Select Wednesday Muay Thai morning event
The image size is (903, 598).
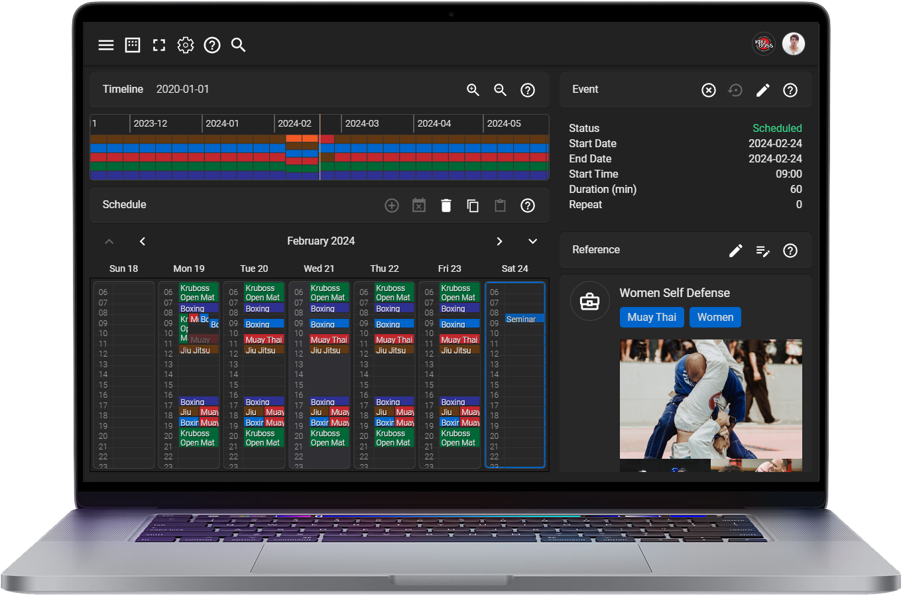[330, 339]
